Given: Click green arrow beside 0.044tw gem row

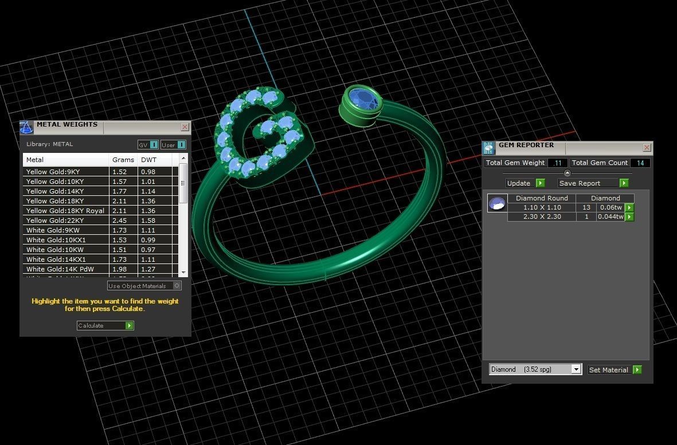Looking at the screenshot, I should (629, 216).
